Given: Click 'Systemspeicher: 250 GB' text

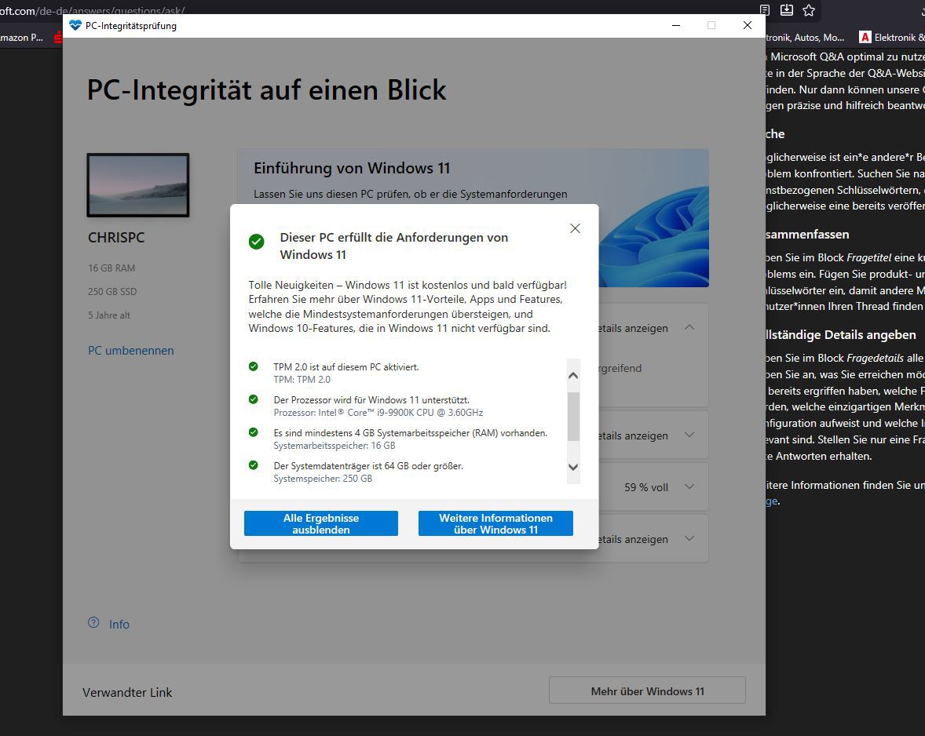Looking at the screenshot, I should pos(323,479).
